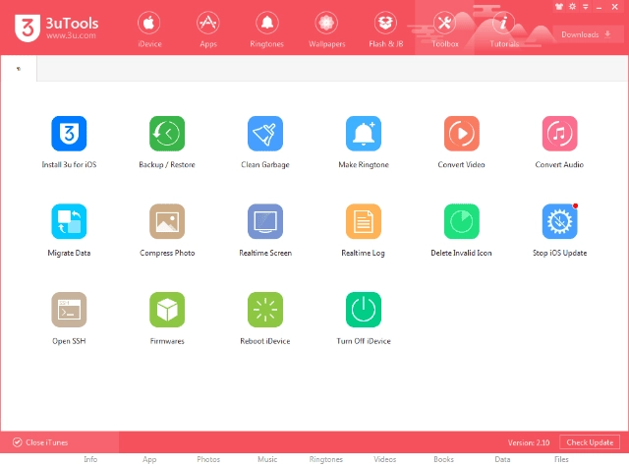Minimize the 3uTools window
Image resolution: width=629 pixels, height=467 pixels.
click(599, 7)
